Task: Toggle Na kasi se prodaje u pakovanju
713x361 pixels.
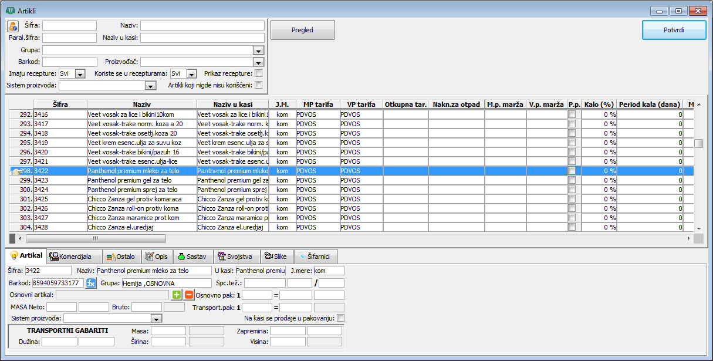Action: (340, 318)
